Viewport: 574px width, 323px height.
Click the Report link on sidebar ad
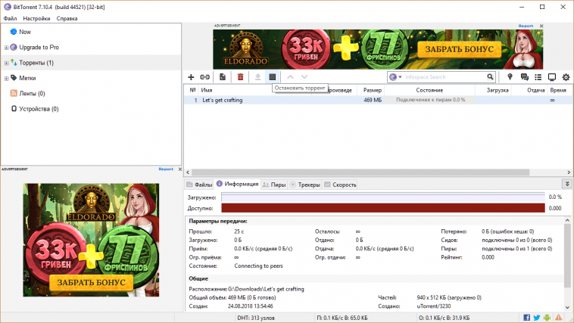[166, 169]
